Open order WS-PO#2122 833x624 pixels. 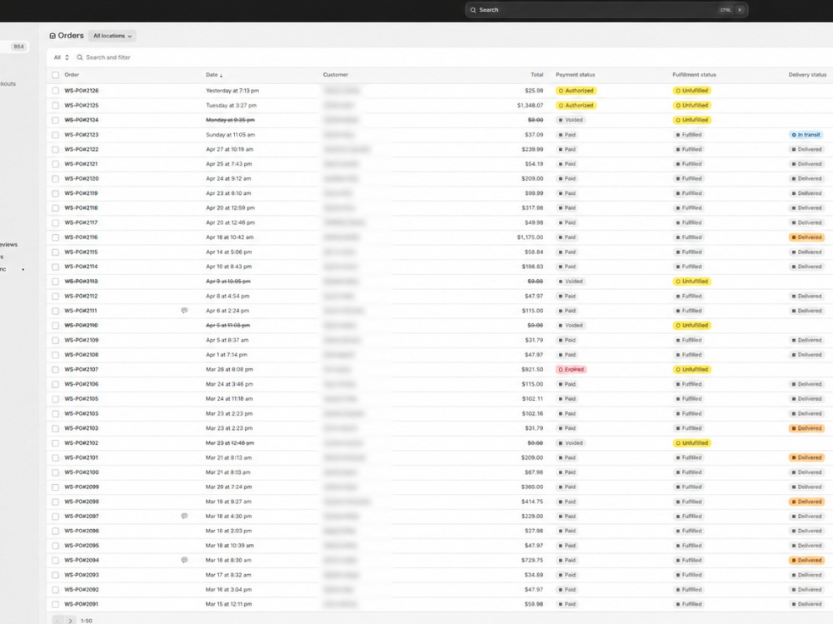pos(82,149)
